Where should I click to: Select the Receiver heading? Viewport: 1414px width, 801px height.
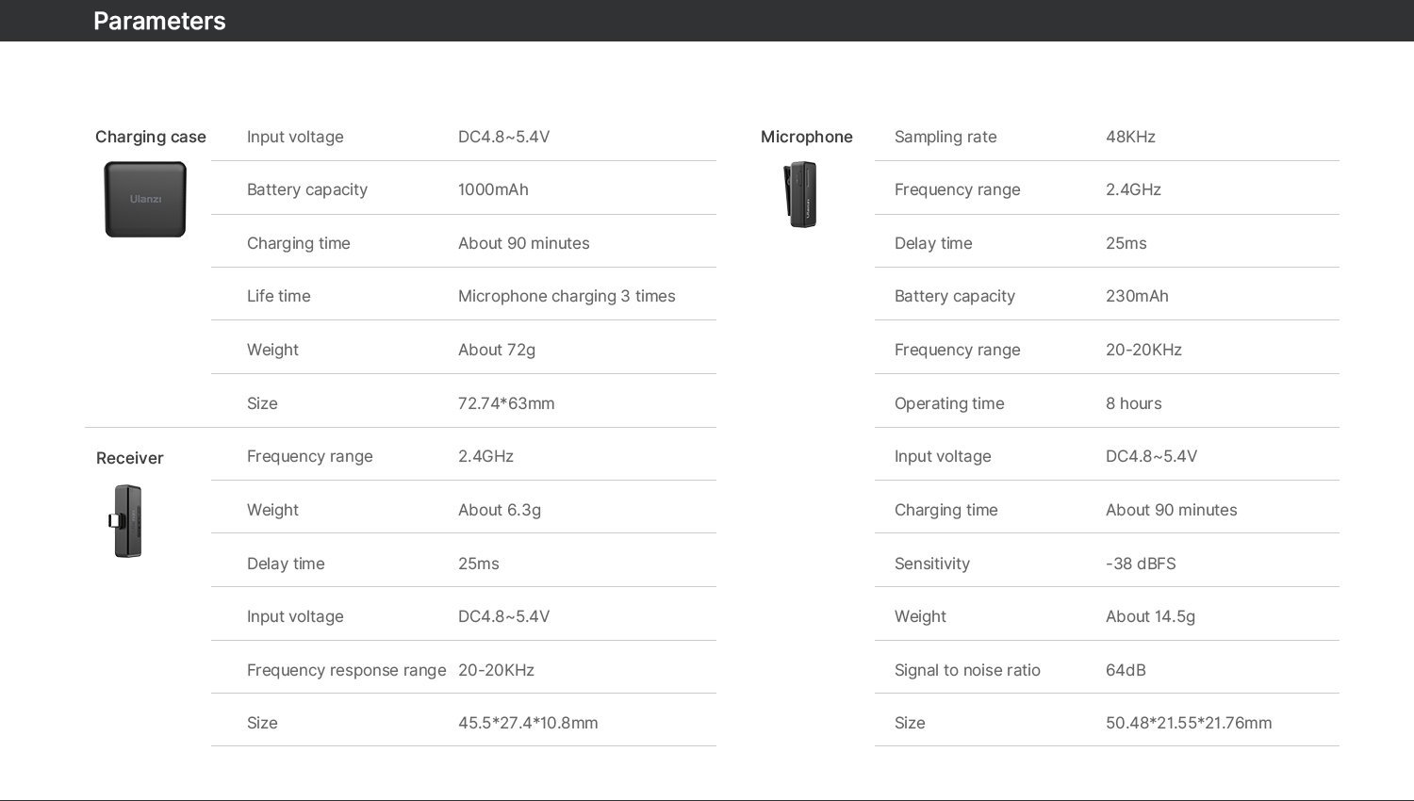130,458
